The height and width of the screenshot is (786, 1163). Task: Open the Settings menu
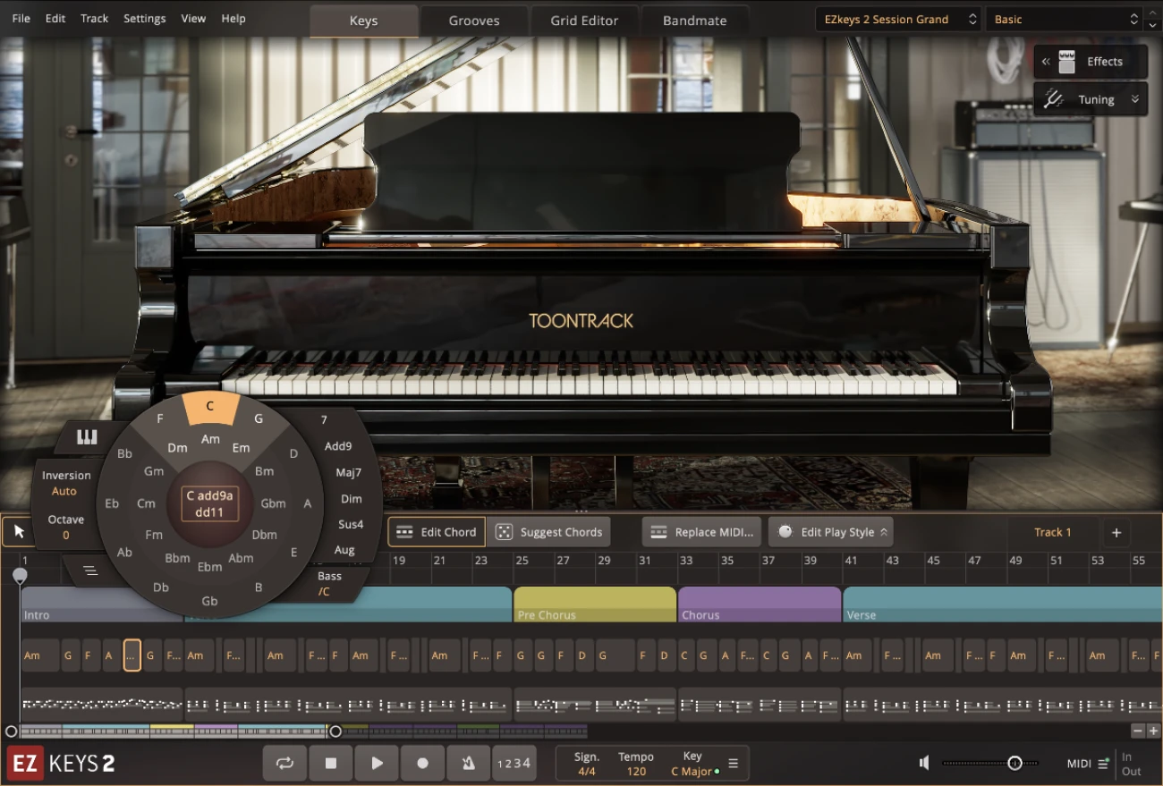144,19
